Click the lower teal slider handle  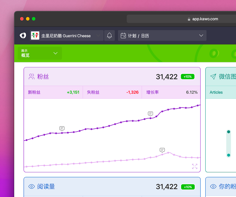tap(228, 155)
